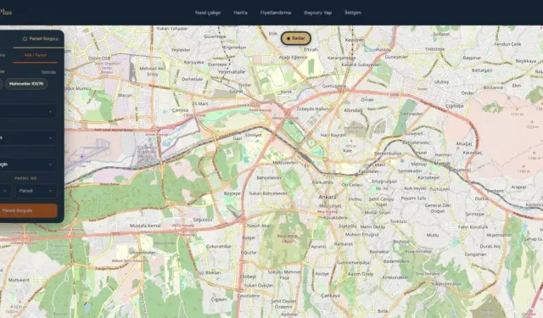The width and height of the screenshot is (543, 318).
Task: Click the Kırkkonaklar label on the map
Action: coord(395,277)
